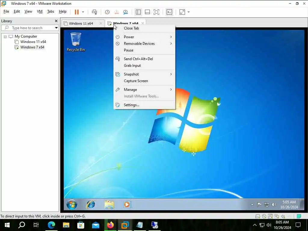Click the Send Ctrl+Alt+Del toolbar icon
308x231 pixels.
(94, 12)
